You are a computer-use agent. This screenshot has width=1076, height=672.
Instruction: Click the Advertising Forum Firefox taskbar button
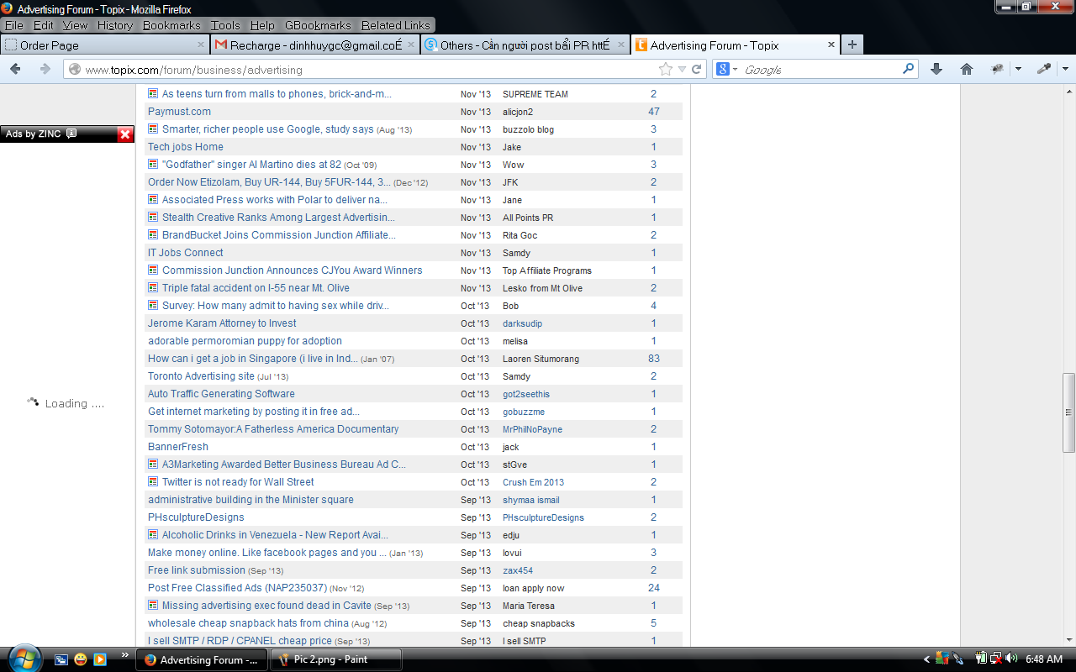coord(202,659)
